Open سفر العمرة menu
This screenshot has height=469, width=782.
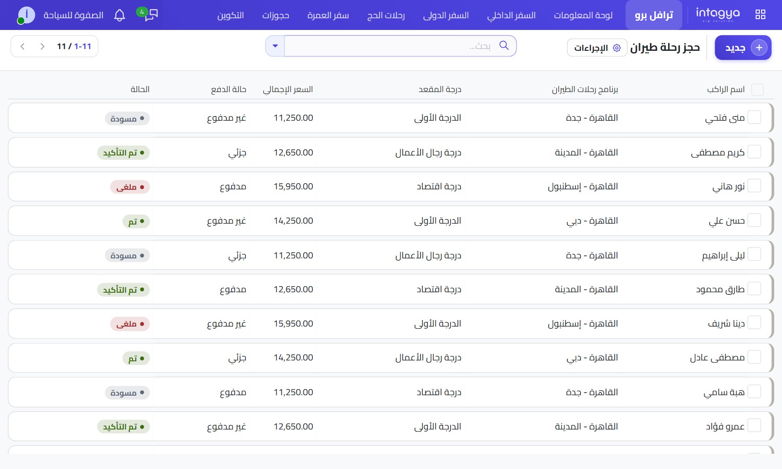point(328,15)
